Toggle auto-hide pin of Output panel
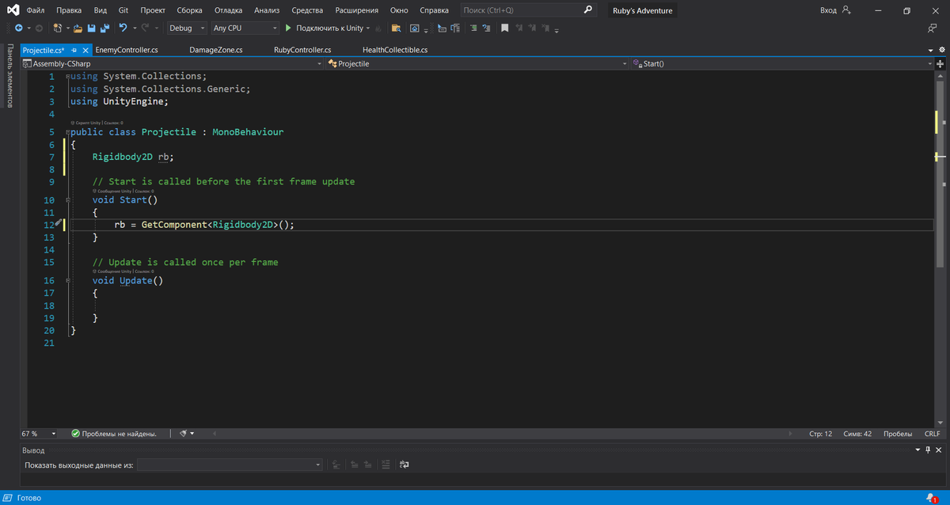Screen dimensions: 950x505 click(928, 450)
